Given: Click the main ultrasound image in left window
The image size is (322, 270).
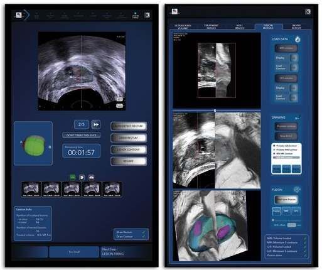Looking at the screenshot, I should (x=82, y=71).
